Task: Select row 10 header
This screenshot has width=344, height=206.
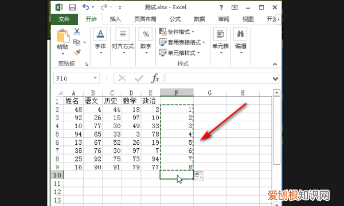Action: [57, 175]
